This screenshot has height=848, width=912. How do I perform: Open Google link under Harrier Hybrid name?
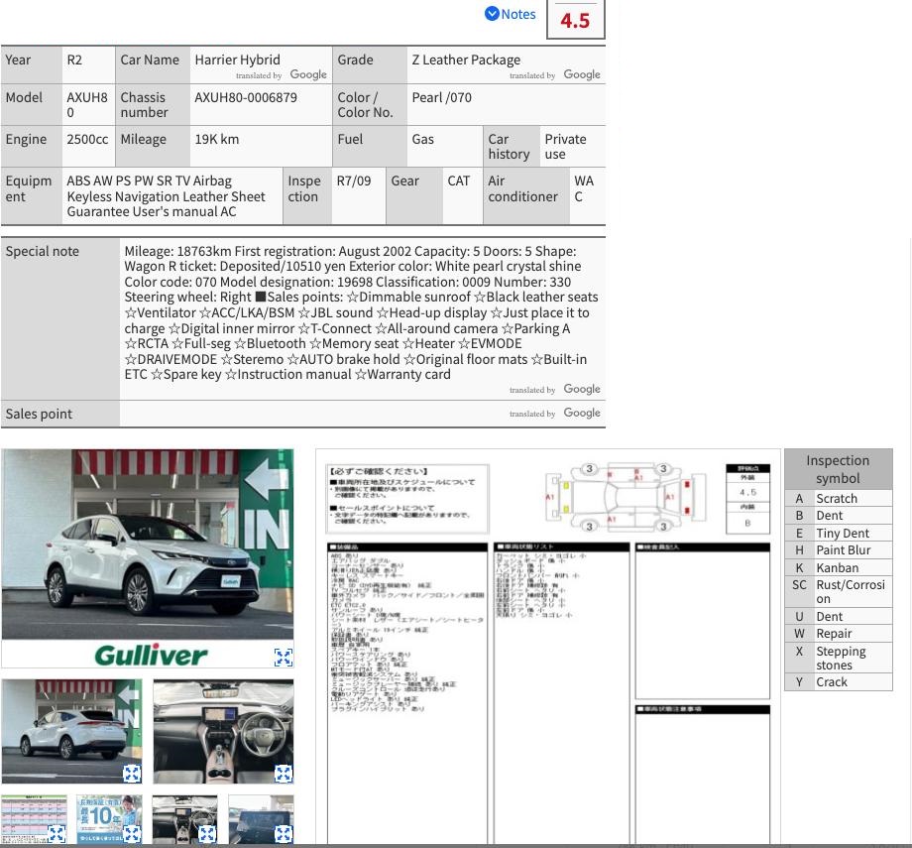tap(308, 74)
